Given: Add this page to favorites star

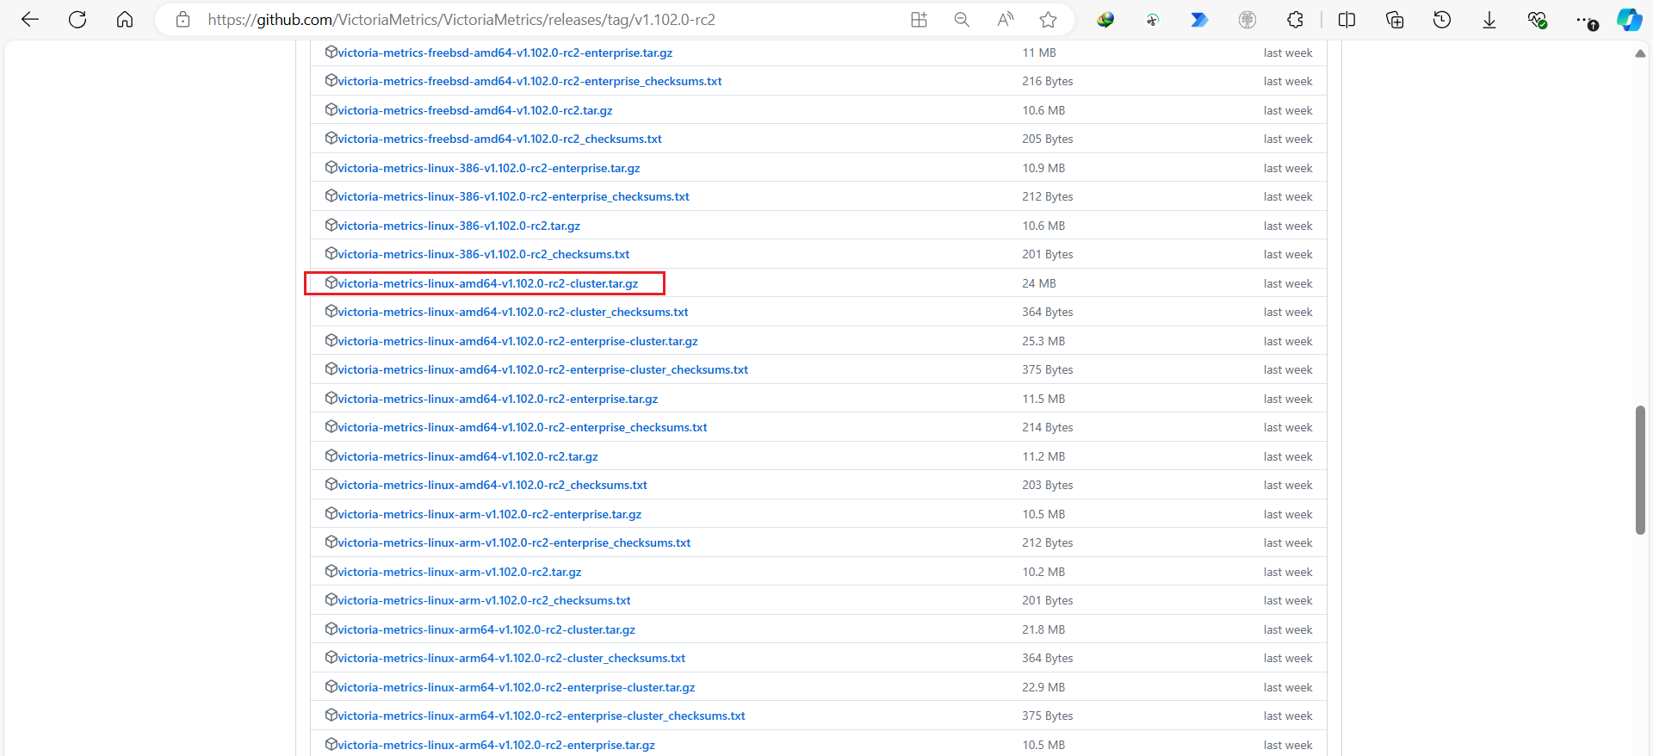Looking at the screenshot, I should pos(1048,20).
